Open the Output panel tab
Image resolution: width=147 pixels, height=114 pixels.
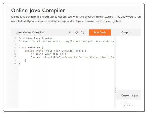(126, 33)
